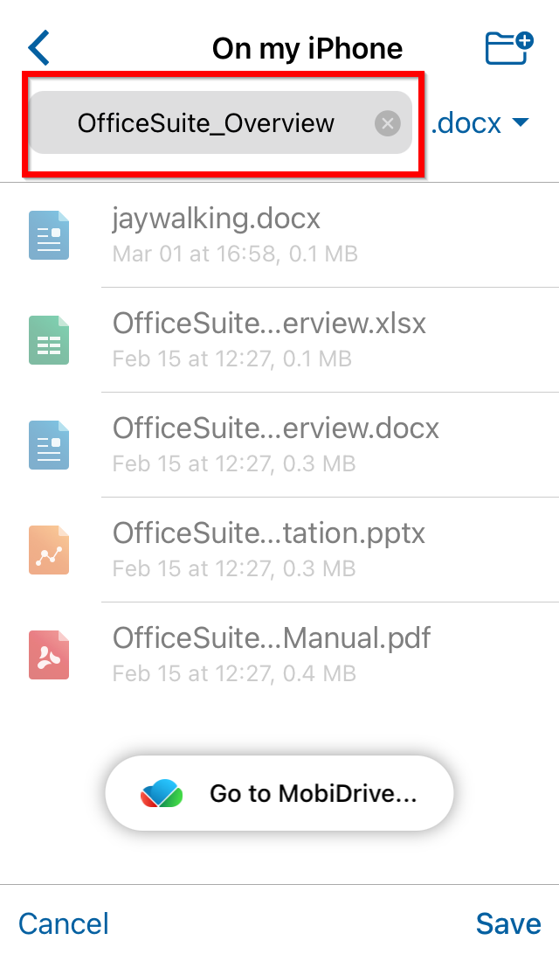
Task: Select the OfficeSuite...erview.docx file name
Action: click(276, 428)
